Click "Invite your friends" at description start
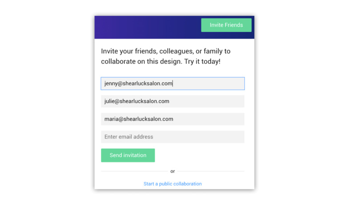Image resolution: width=341 pixels, height=205 pixels. tap(127, 51)
